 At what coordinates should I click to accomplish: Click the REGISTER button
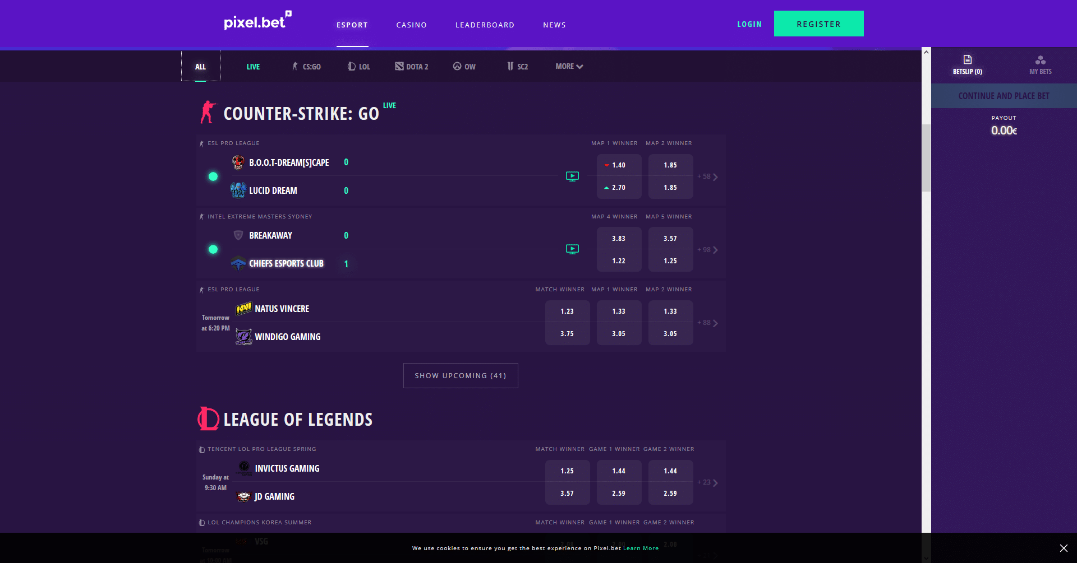[819, 24]
